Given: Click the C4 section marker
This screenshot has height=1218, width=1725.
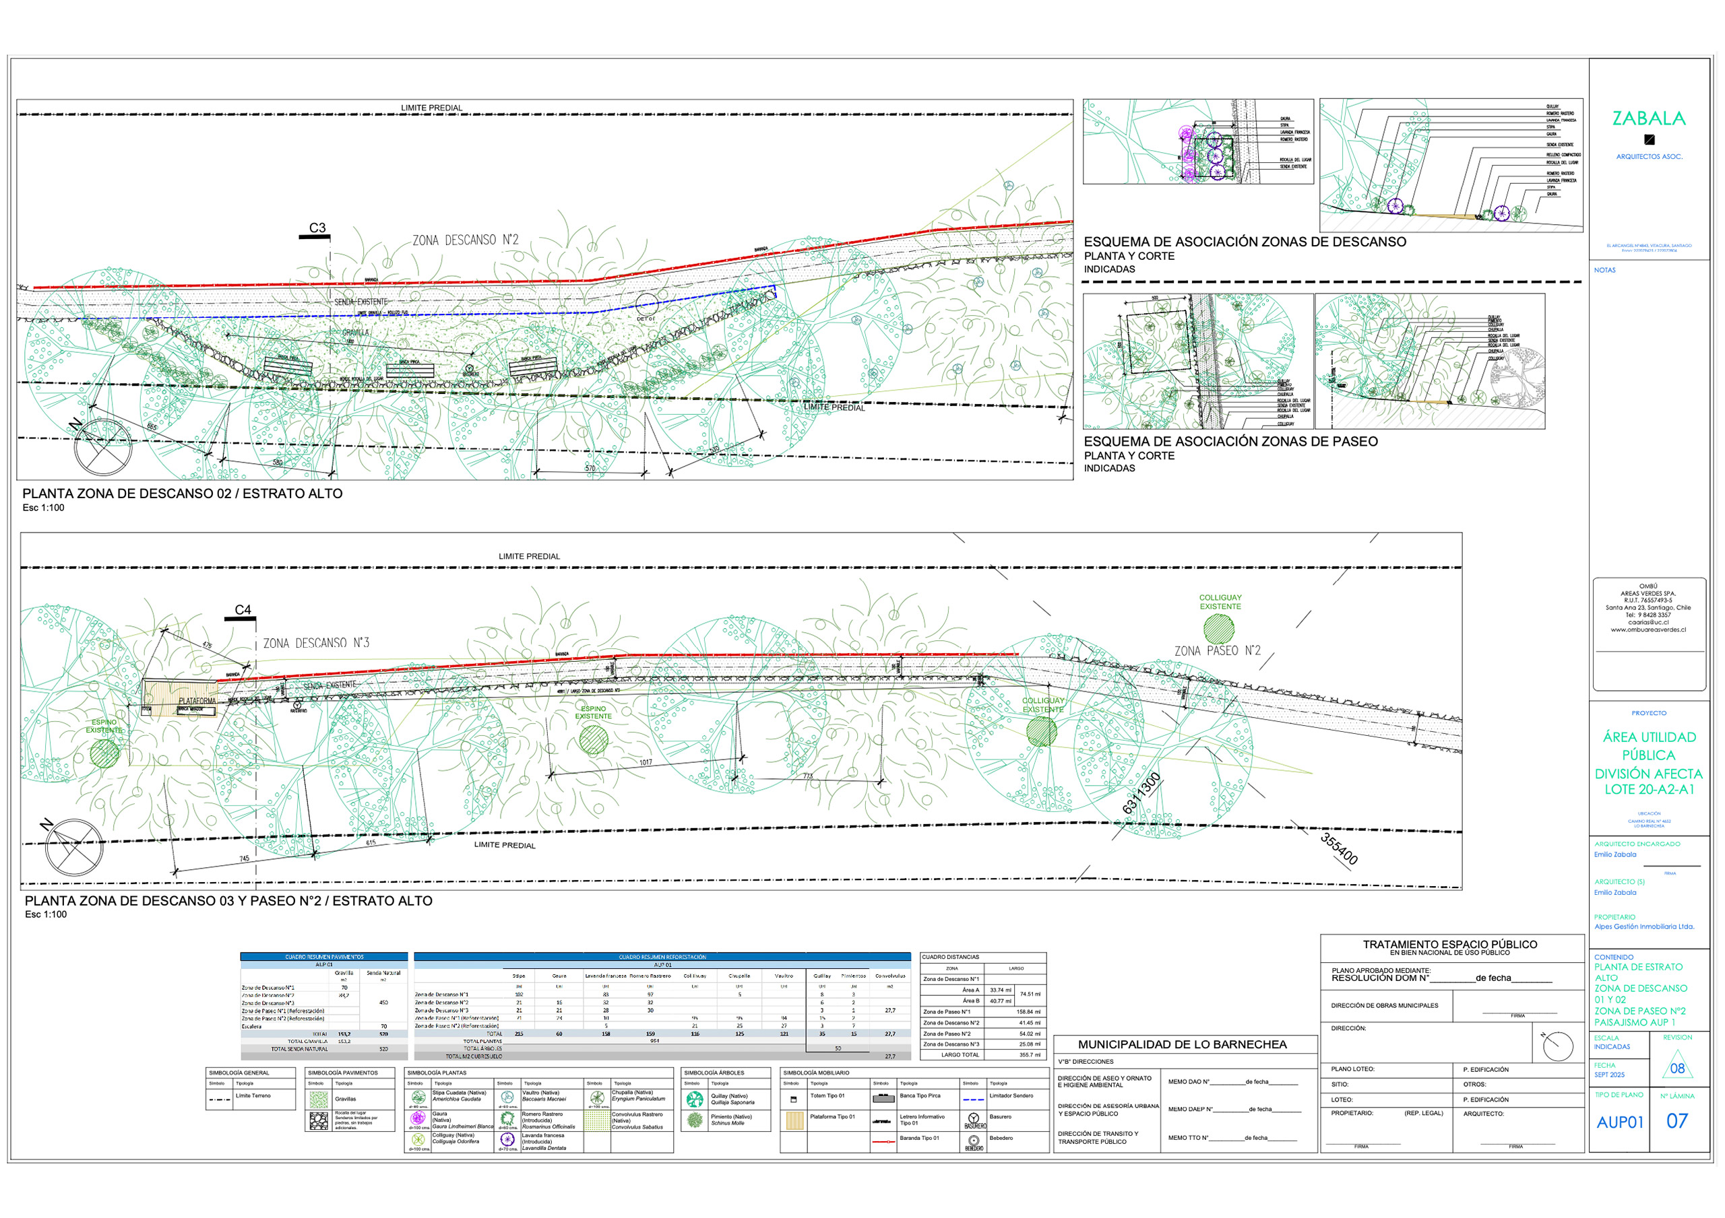Looking at the screenshot, I should point(243,611).
